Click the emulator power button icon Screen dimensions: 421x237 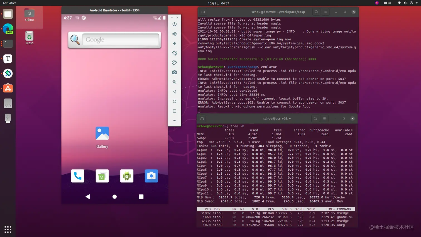point(175,24)
